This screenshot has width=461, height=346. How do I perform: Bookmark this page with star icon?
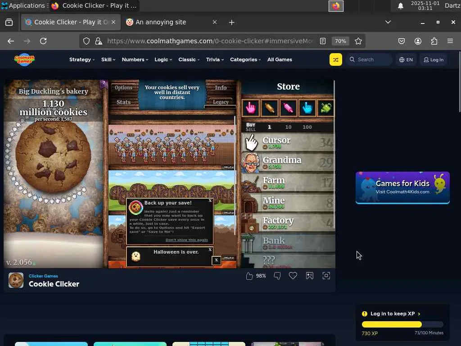[358, 41]
